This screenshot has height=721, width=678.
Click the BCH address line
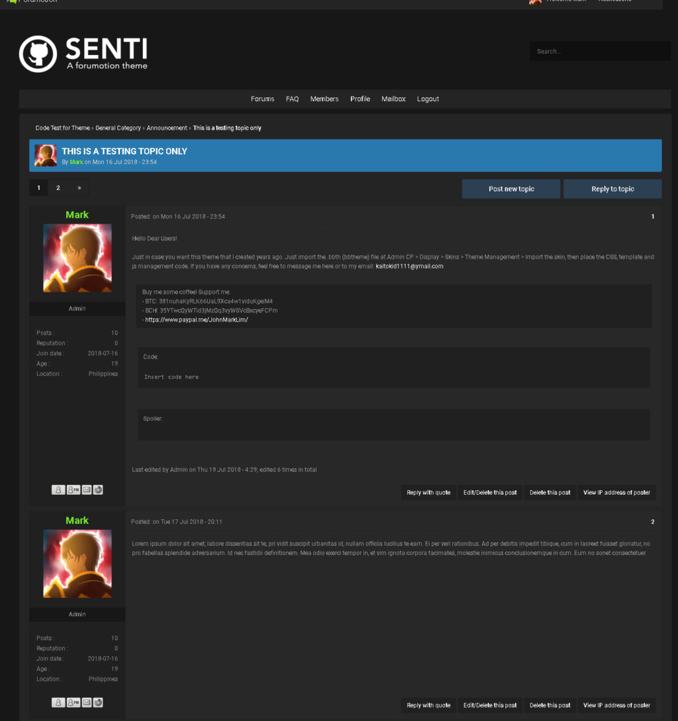[x=210, y=310]
